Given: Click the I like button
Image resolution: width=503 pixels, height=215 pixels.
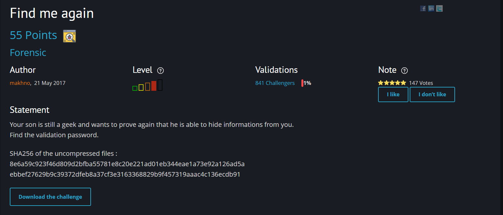Looking at the screenshot, I should click(x=393, y=95).
